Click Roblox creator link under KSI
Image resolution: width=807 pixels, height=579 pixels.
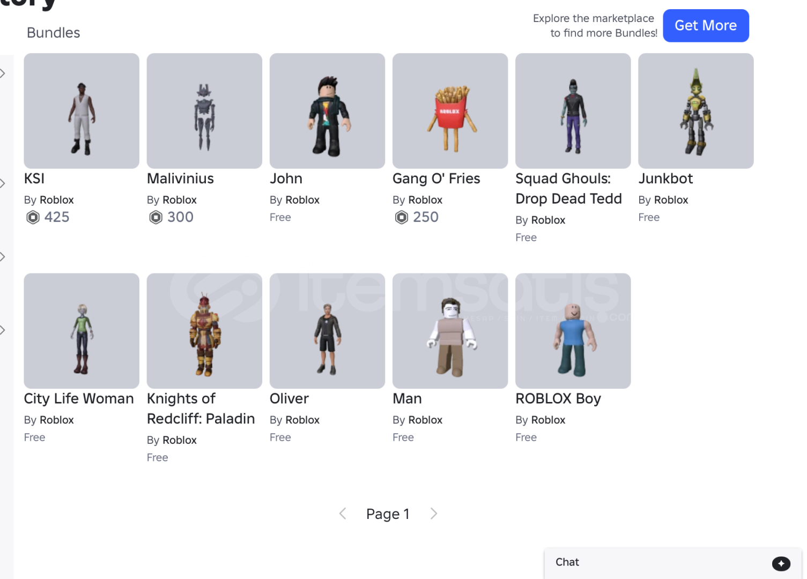coord(56,200)
